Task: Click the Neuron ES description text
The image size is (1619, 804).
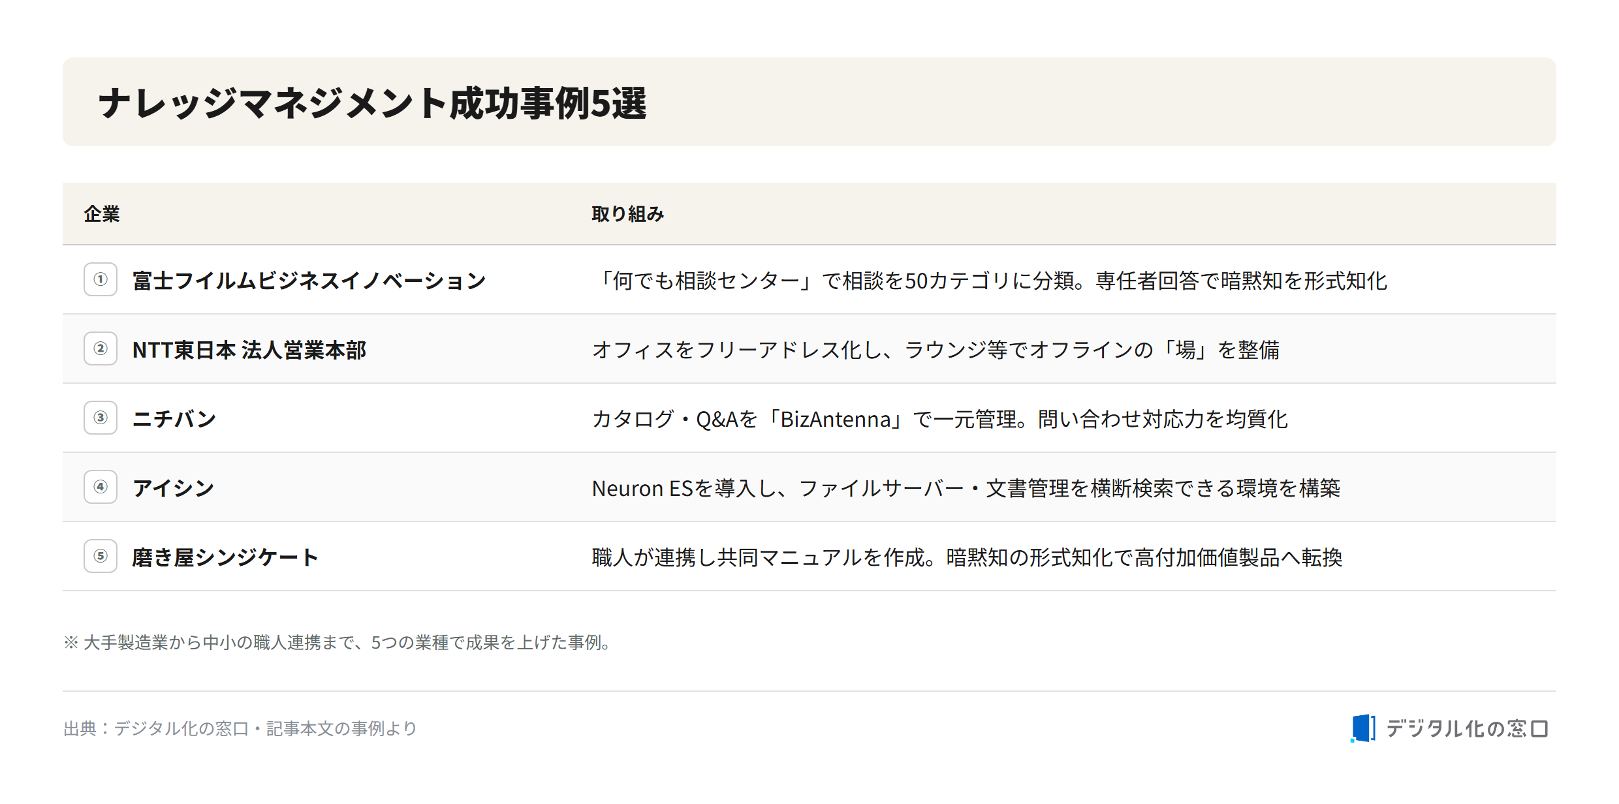Action: pyautogui.click(x=966, y=488)
